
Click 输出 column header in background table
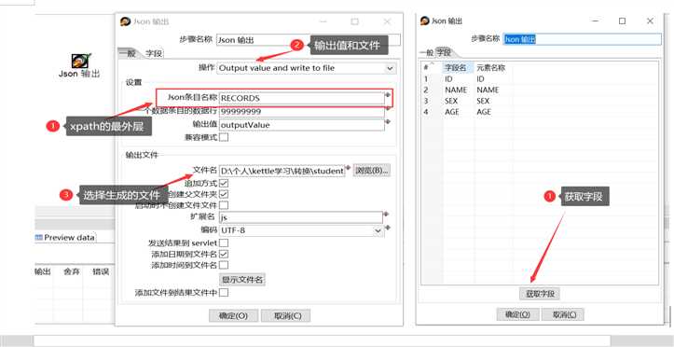coord(43,271)
